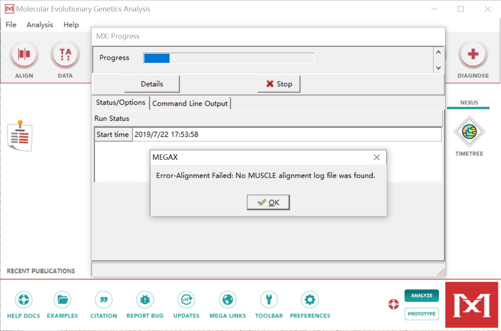This screenshot has width=501, height=331.
Task: Select the Status/Options tab
Action: pos(121,102)
